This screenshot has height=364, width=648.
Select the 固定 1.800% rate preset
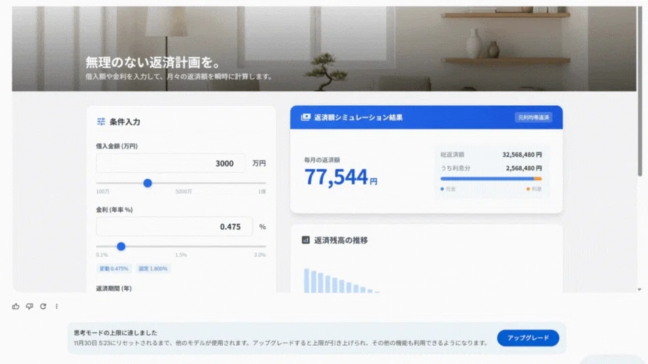153,269
